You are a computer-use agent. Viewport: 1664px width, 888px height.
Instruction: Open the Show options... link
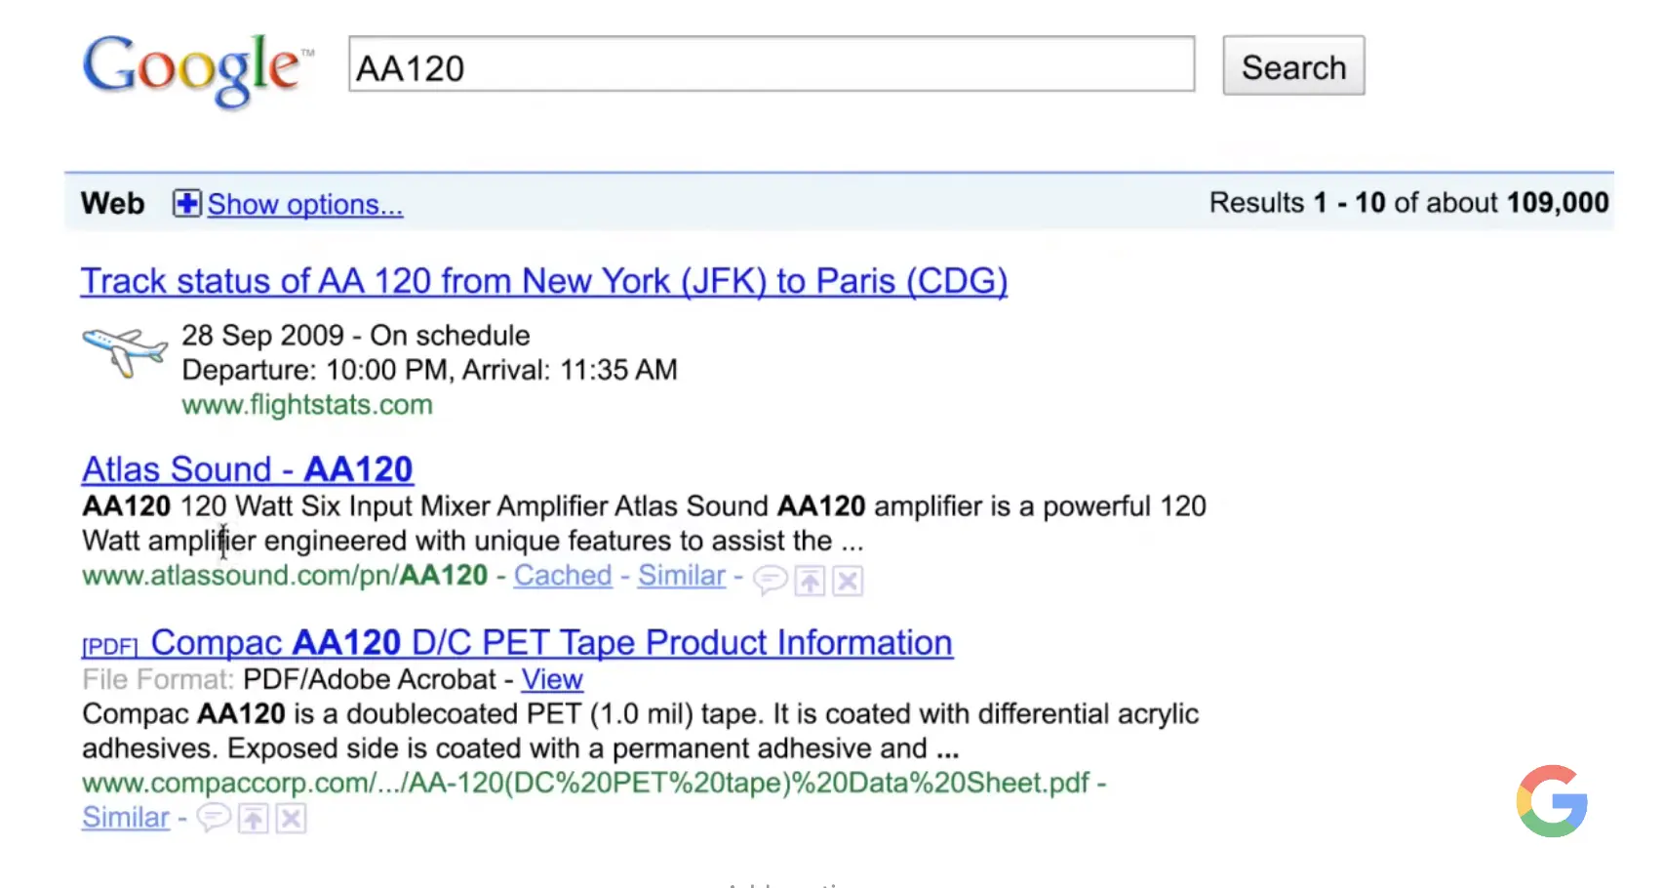click(x=304, y=204)
